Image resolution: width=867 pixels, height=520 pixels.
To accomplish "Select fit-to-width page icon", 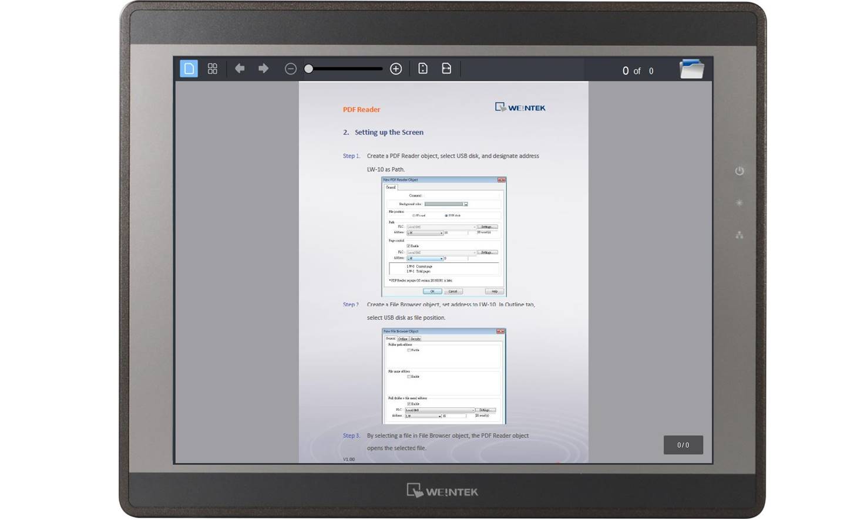I will click(446, 69).
